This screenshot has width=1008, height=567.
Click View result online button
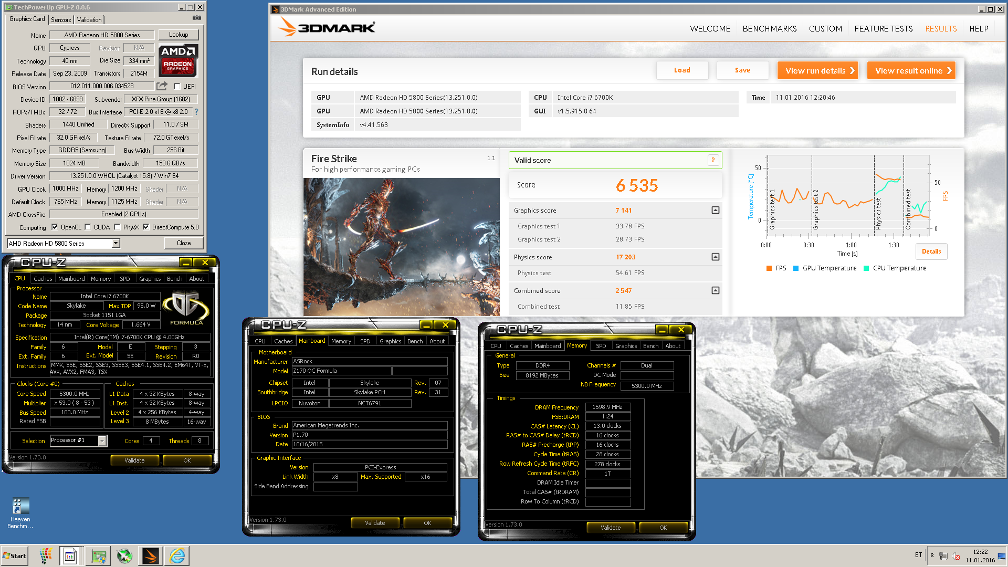[911, 70]
